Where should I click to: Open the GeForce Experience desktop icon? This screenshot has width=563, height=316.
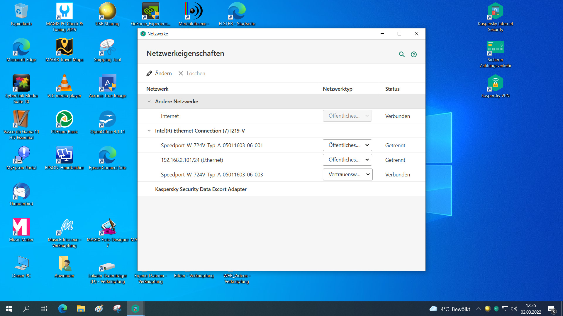[x=150, y=15]
